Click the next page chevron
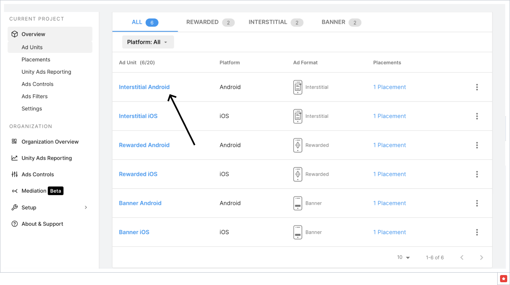 point(481,257)
